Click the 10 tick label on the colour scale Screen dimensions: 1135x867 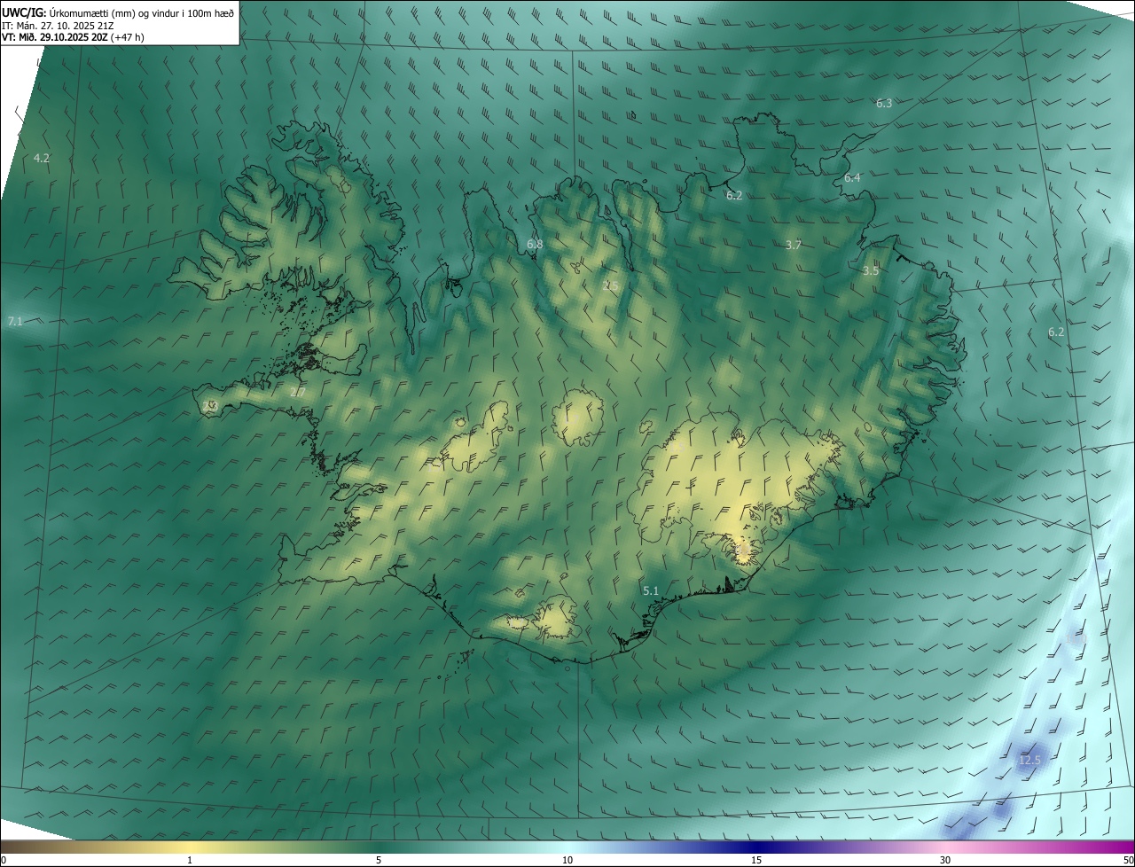point(567,860)
